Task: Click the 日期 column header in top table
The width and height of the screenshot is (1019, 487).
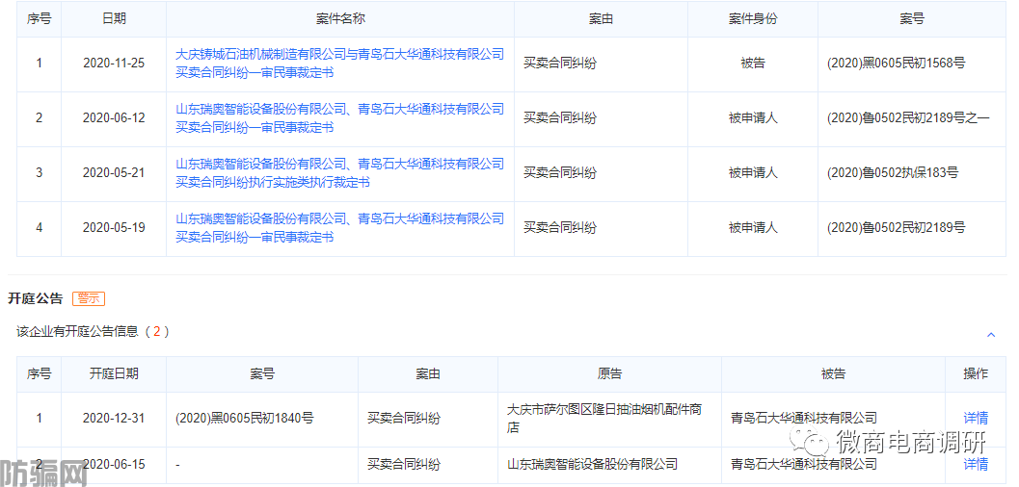Action: click(114, 19)
